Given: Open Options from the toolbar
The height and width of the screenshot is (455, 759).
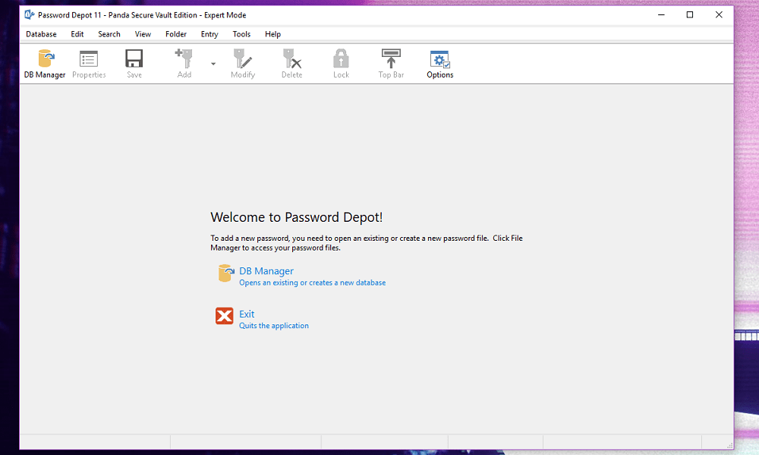Looking at the screenshot, I should [439, 64].
